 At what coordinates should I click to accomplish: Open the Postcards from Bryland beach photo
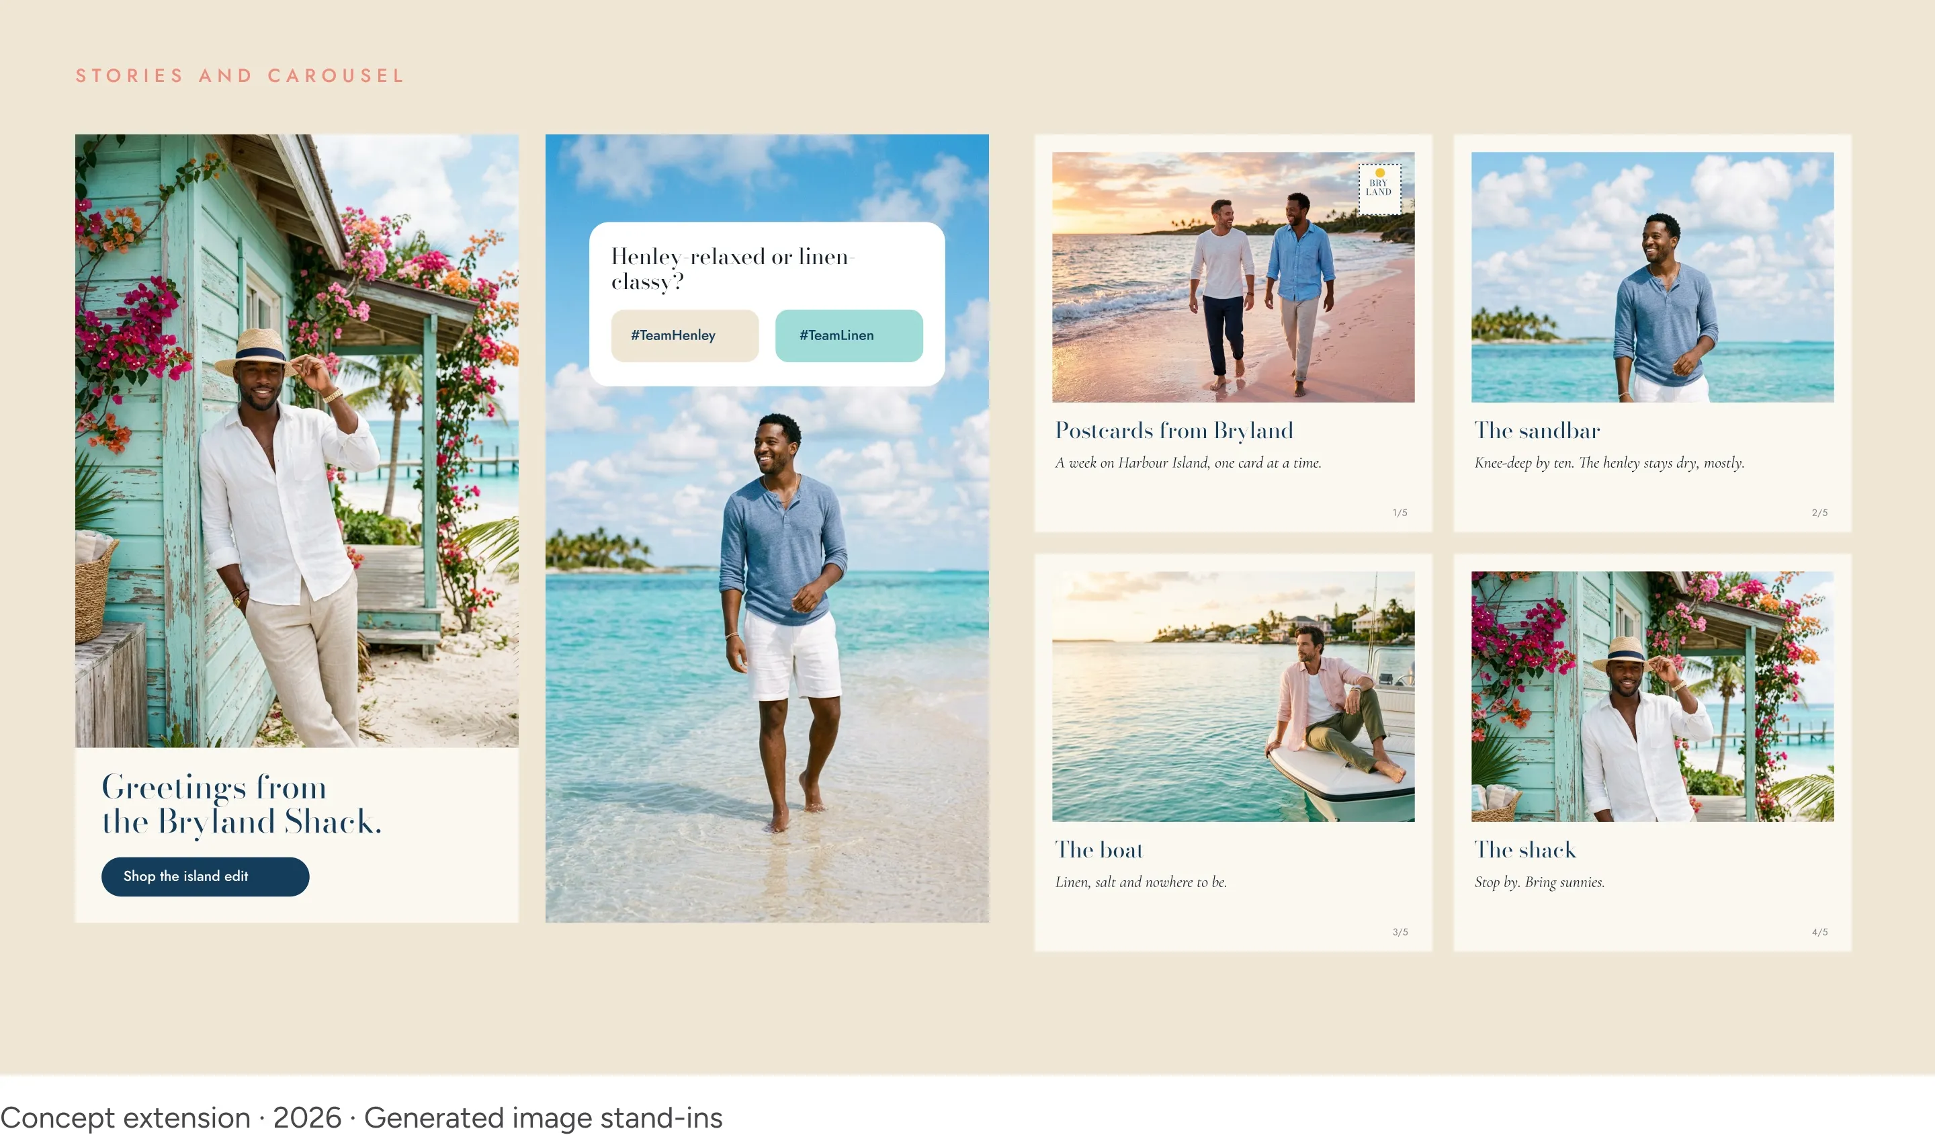(x=1233, y=278)
